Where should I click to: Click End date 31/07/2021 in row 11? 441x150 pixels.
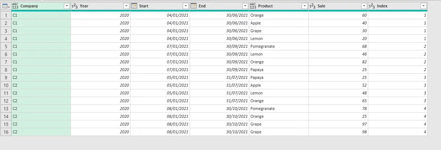(x=219, y=93)
